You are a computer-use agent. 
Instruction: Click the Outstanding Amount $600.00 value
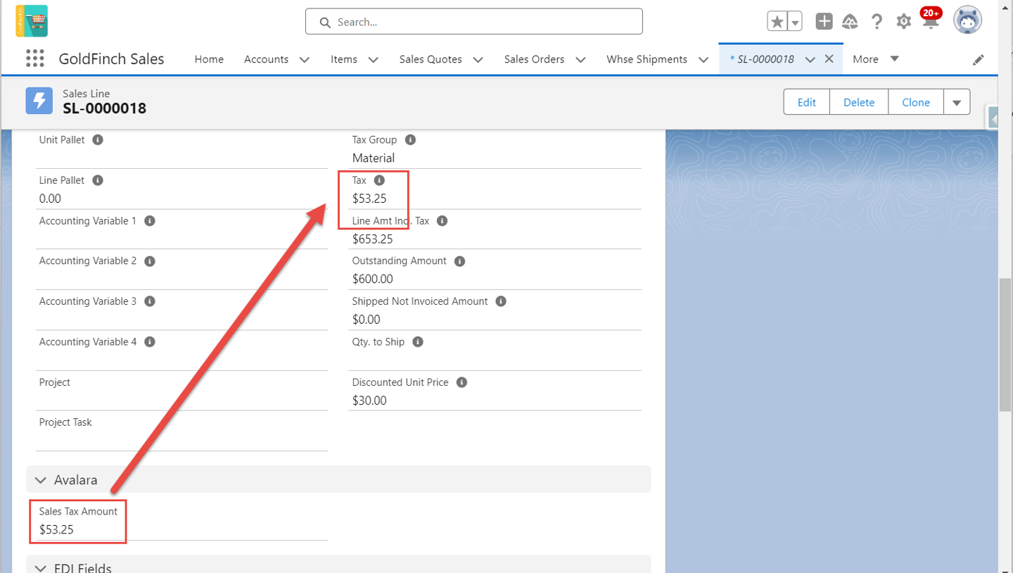372,279
